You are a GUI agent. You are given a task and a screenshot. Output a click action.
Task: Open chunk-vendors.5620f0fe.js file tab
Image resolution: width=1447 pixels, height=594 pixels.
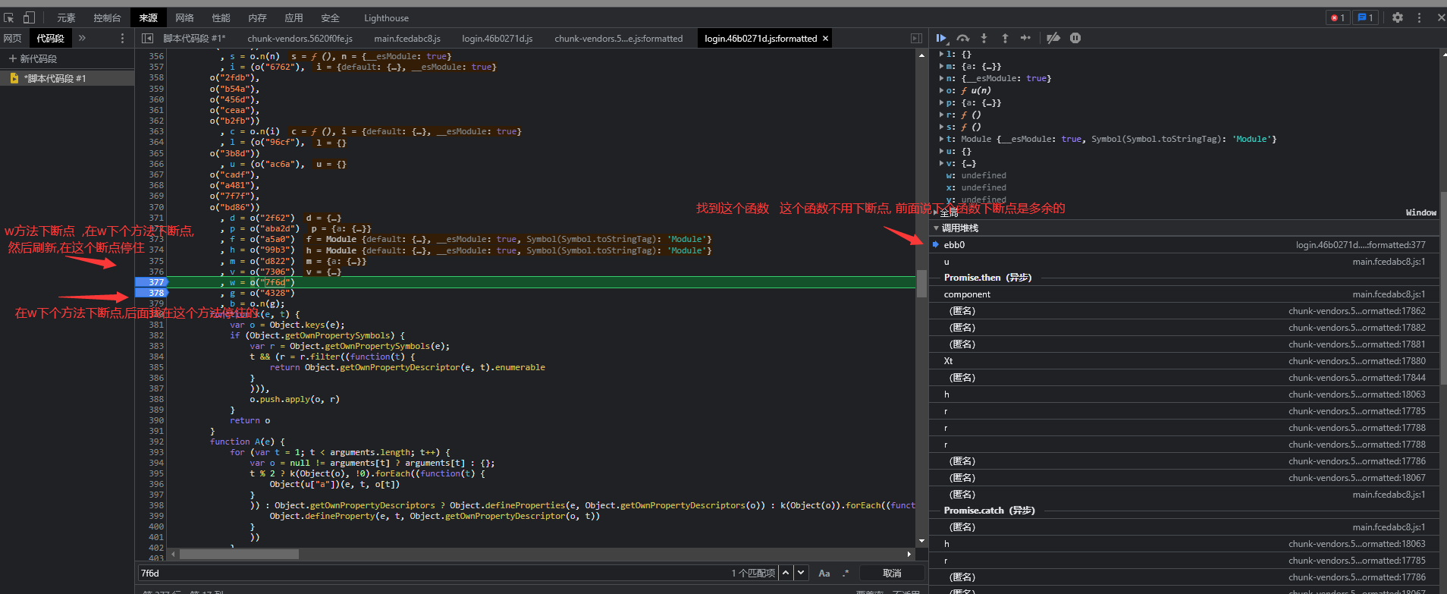pos(300,38)
